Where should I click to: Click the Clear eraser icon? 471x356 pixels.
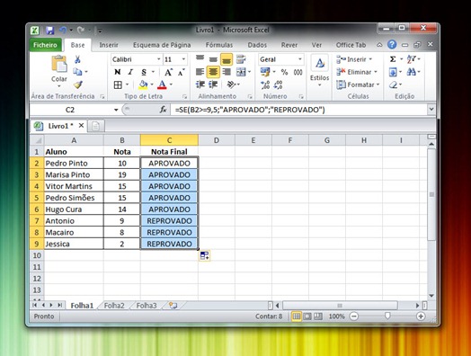pyautogui.click(x=393, y=85)
